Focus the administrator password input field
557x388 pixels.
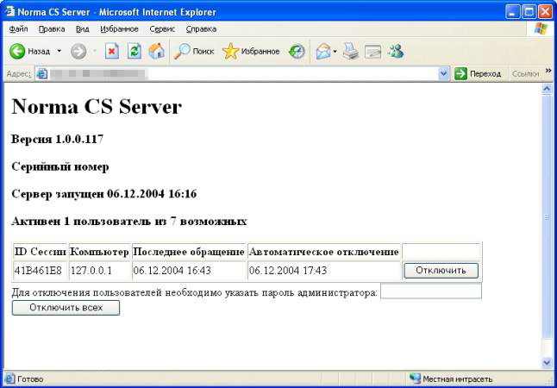(430, 292)
